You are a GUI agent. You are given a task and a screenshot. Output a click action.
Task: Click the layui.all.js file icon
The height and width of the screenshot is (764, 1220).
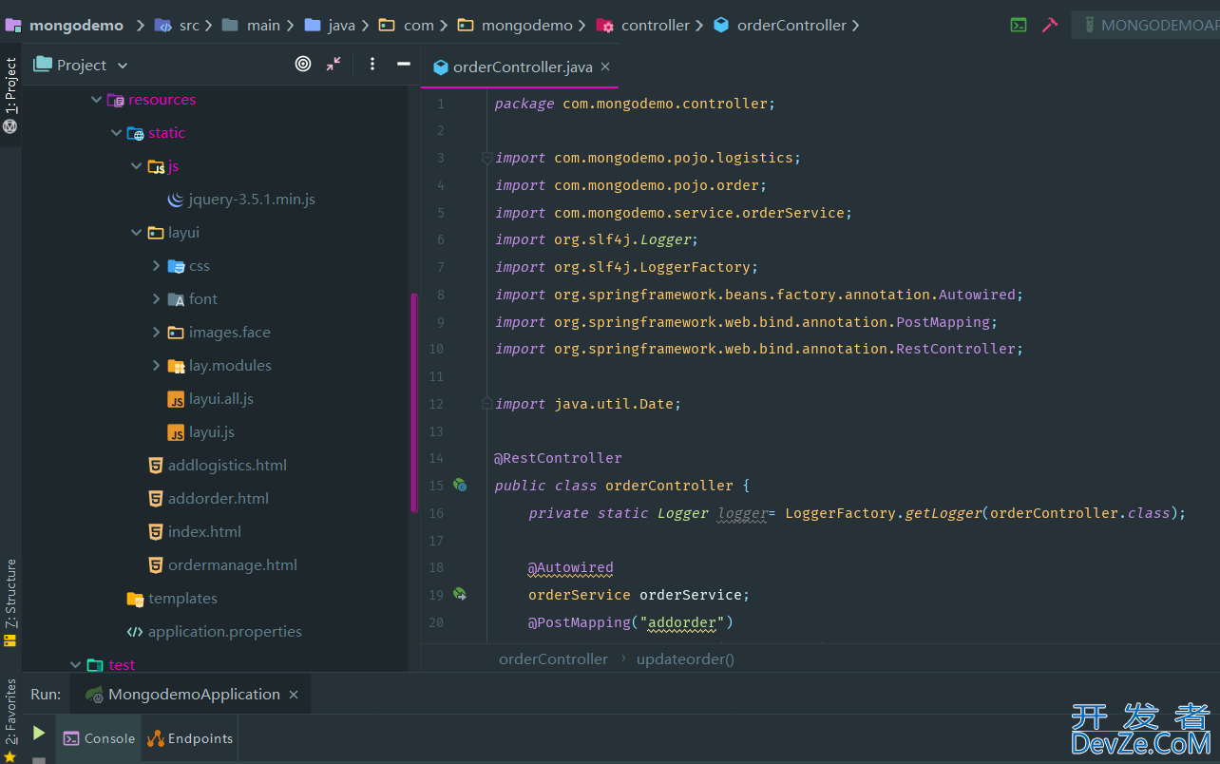(176, 399)
